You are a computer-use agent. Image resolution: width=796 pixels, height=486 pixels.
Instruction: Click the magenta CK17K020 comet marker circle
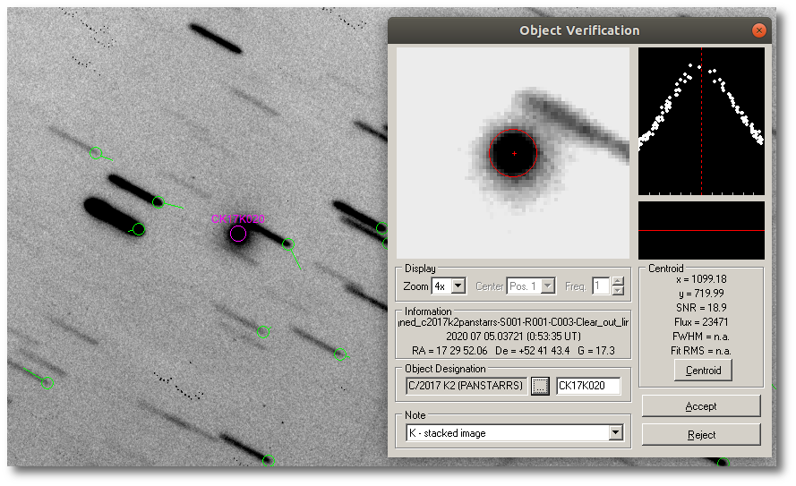(237, 234)
